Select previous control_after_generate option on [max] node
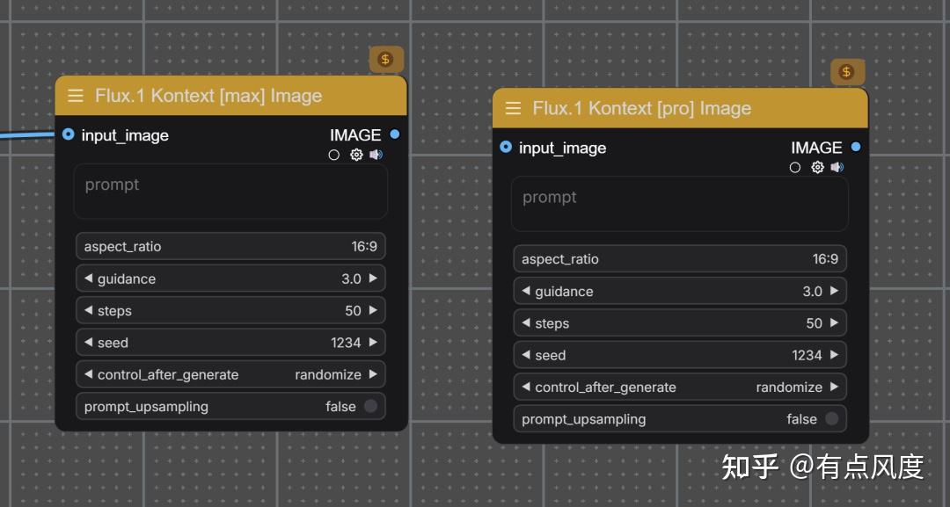This screenshot has height=507, width=950. click(x=89, y=374)
